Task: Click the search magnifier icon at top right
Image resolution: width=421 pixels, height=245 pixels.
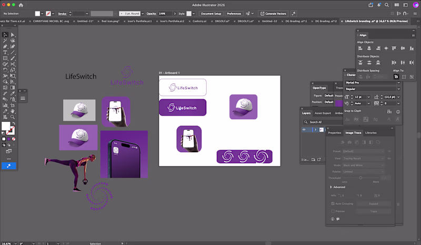Action: pyautogui.click(x=387, y=5)
